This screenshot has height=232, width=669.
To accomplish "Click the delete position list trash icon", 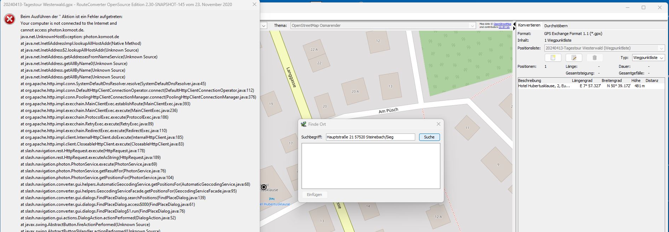I will click(595, 58).
